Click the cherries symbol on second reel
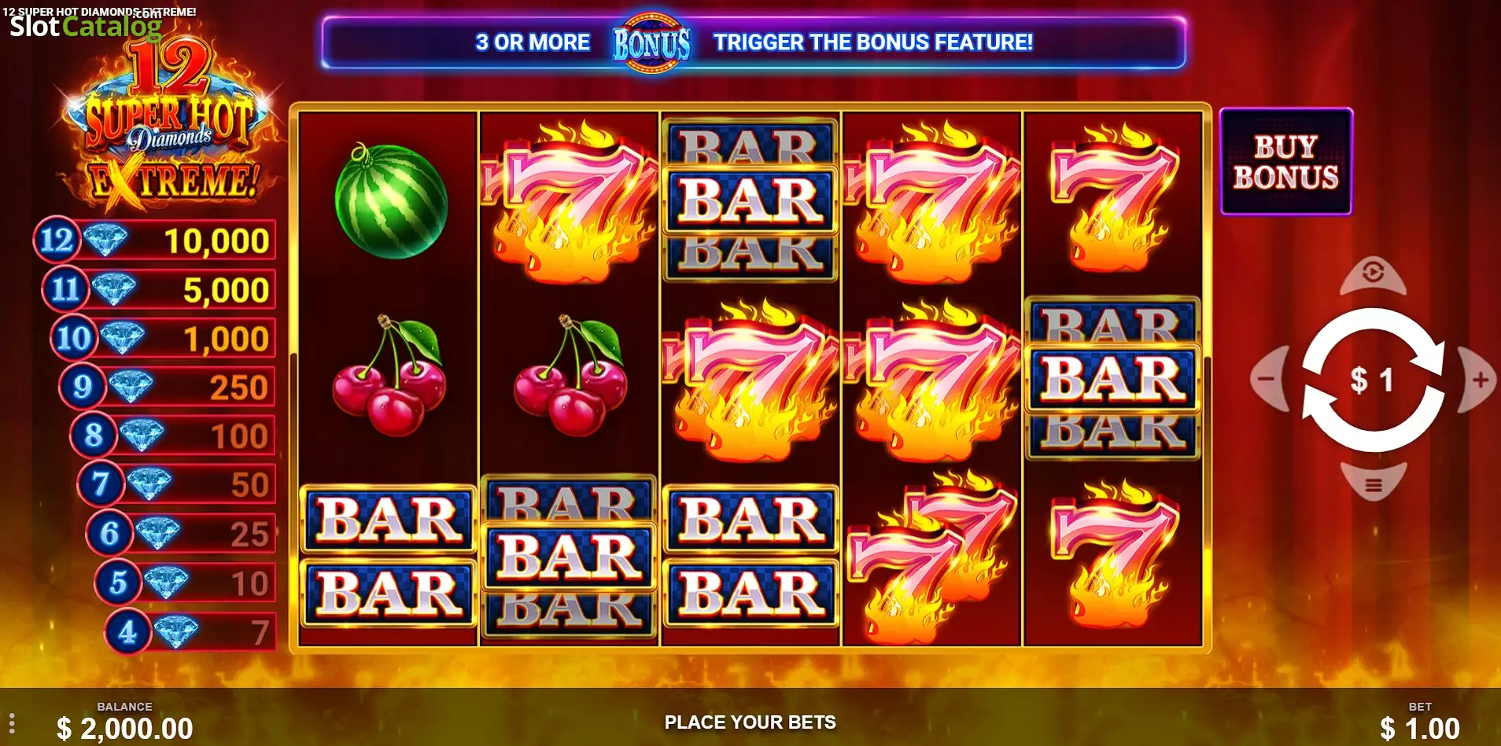Viewport: 1501px width, 746px height. 570,376
